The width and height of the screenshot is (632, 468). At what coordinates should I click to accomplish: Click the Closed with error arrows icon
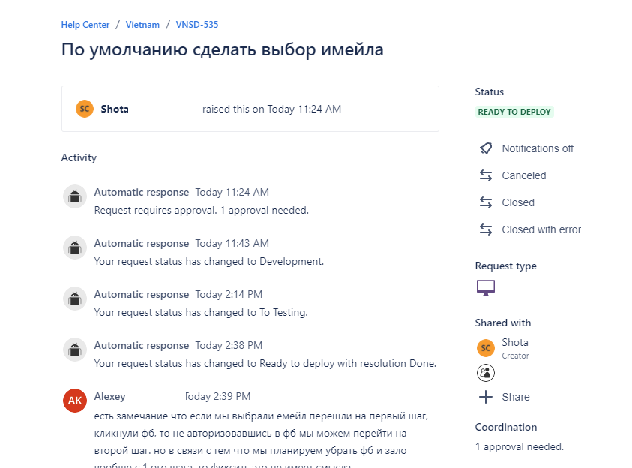(486, 229)
